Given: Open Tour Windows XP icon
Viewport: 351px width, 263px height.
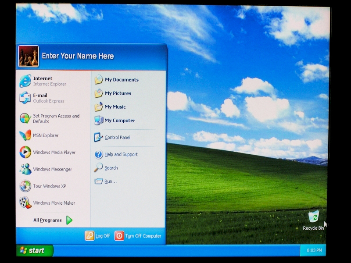Looking at the screenshot, I should click(25, 186).
